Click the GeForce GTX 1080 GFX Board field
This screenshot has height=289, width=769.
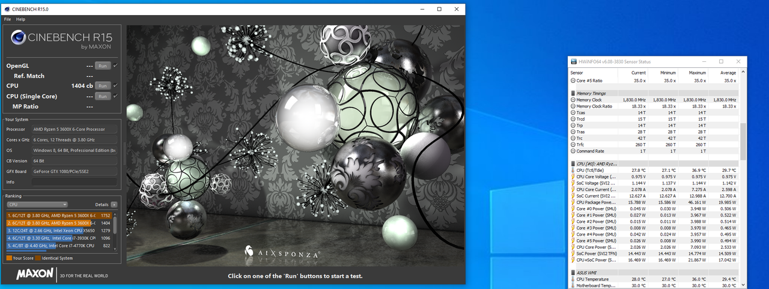coord(75,171)
